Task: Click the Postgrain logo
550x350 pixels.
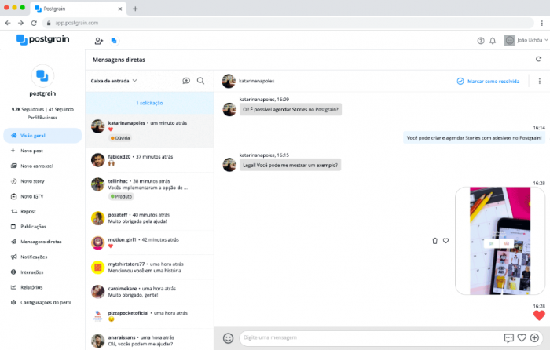Action: [x=42, y=39]
